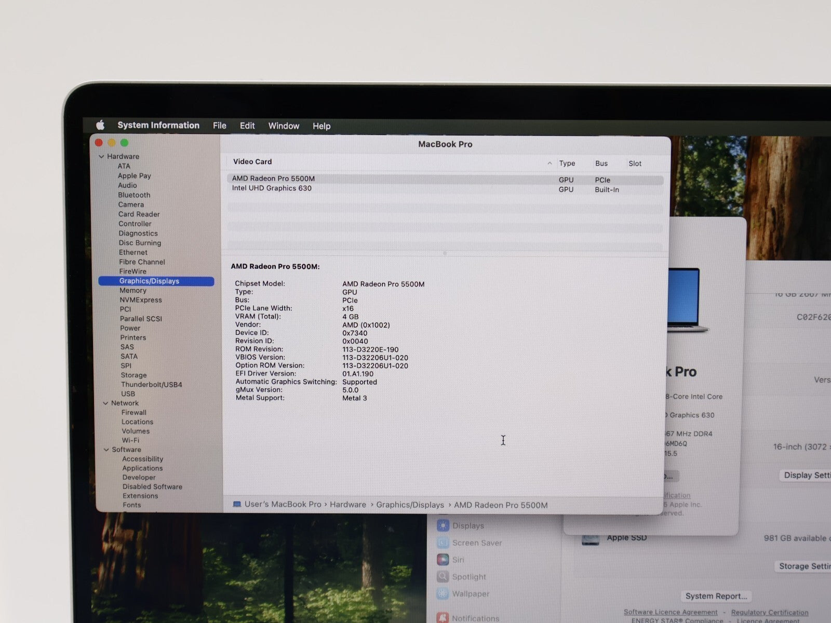
Task: Select USB in the sidebar
Action: click(128, 394)
